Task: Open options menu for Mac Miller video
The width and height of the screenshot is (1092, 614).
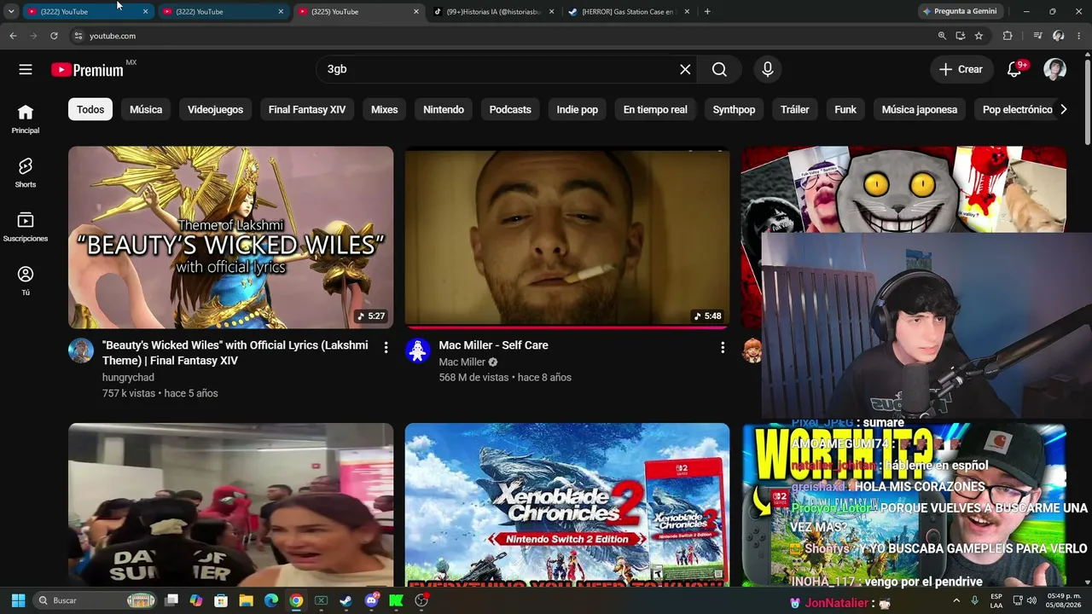Action: click(x=723, y=347)
